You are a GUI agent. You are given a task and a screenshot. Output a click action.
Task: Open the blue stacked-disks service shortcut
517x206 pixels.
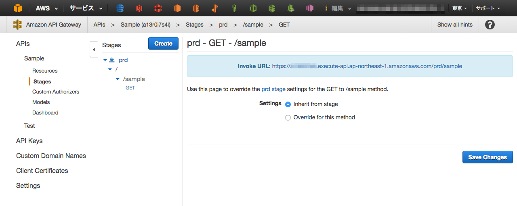click(120, 8)
